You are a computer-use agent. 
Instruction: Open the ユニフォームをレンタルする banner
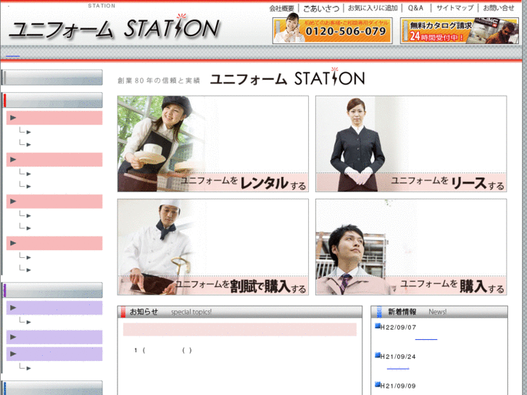(x=212, y=144)
